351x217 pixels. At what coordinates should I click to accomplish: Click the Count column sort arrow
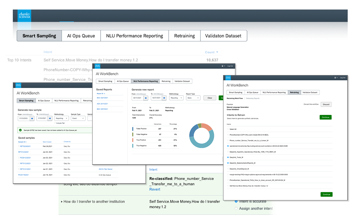217,52
